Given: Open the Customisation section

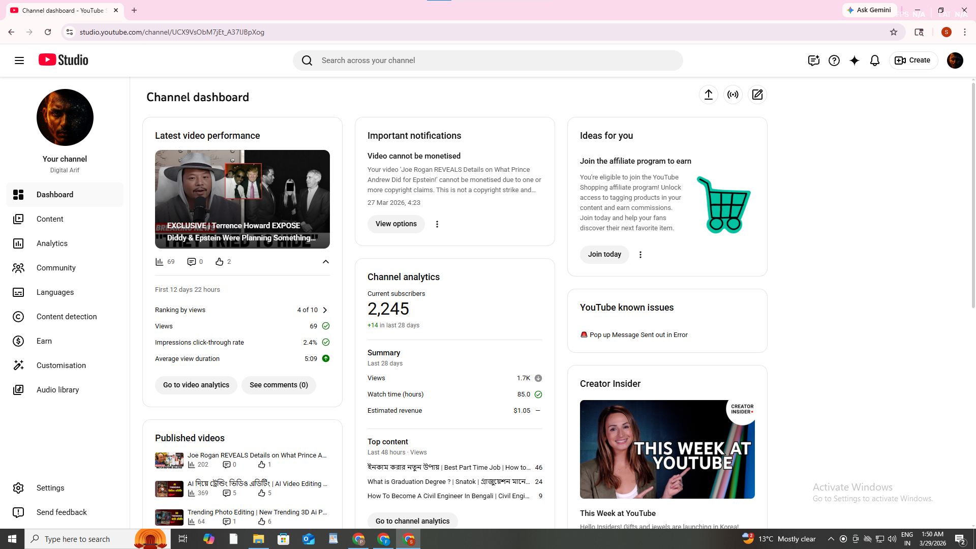Looking at the screenshot, I should [61, 365].
